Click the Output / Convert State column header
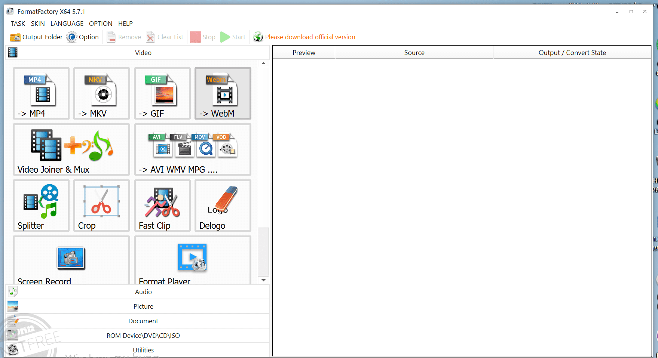The height and width of the screenshot is (358, 658). [x=572, y=53]
